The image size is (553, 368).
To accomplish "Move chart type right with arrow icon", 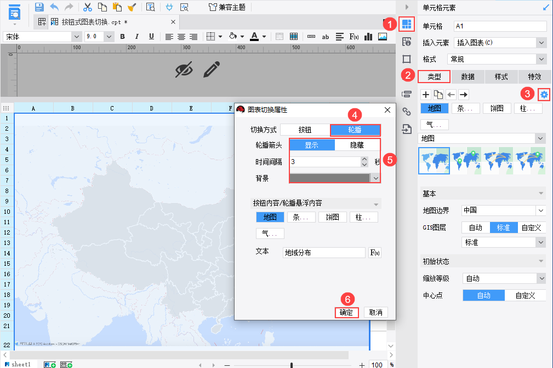I will (464, 94).
